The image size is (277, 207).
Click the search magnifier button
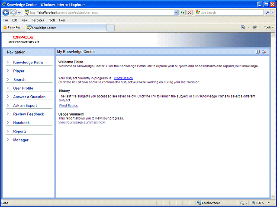click(x=267, y=13)
